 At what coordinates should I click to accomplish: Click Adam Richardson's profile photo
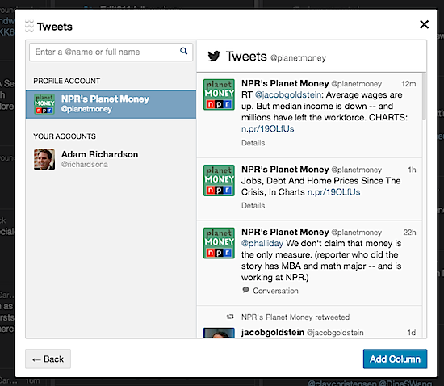pyautogui.click(x=44, y=159)
